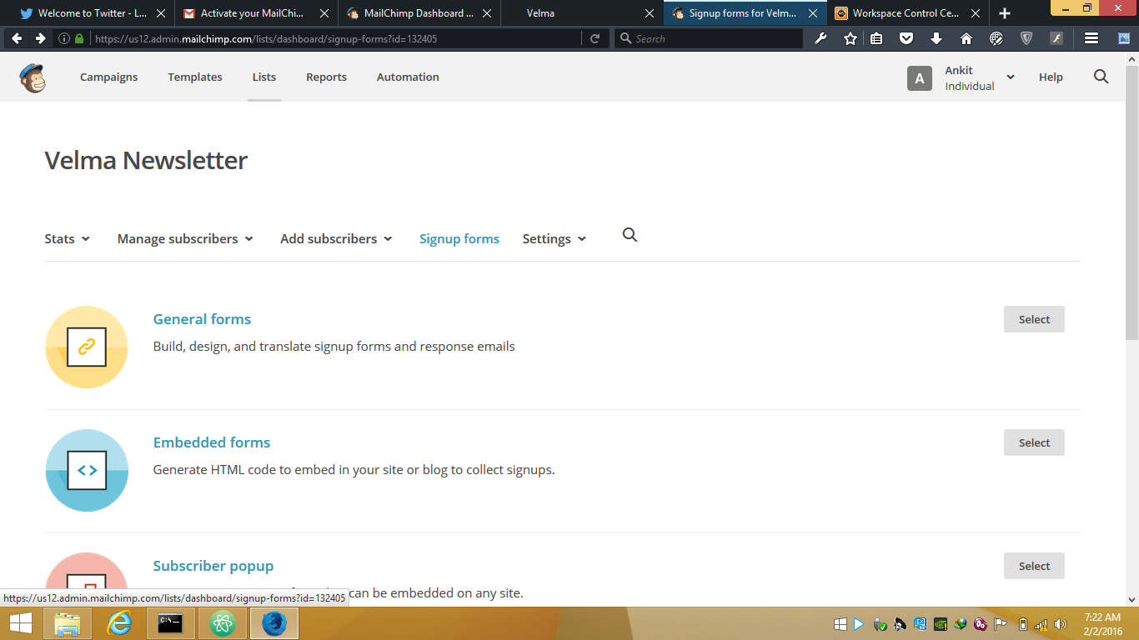1139x640 pixels.
Task: Open the Lists menu
Action: tap(264, 77)
